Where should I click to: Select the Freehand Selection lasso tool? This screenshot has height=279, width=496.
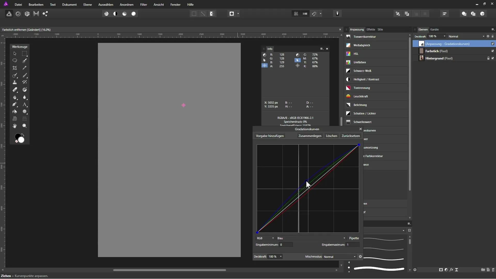15,61
